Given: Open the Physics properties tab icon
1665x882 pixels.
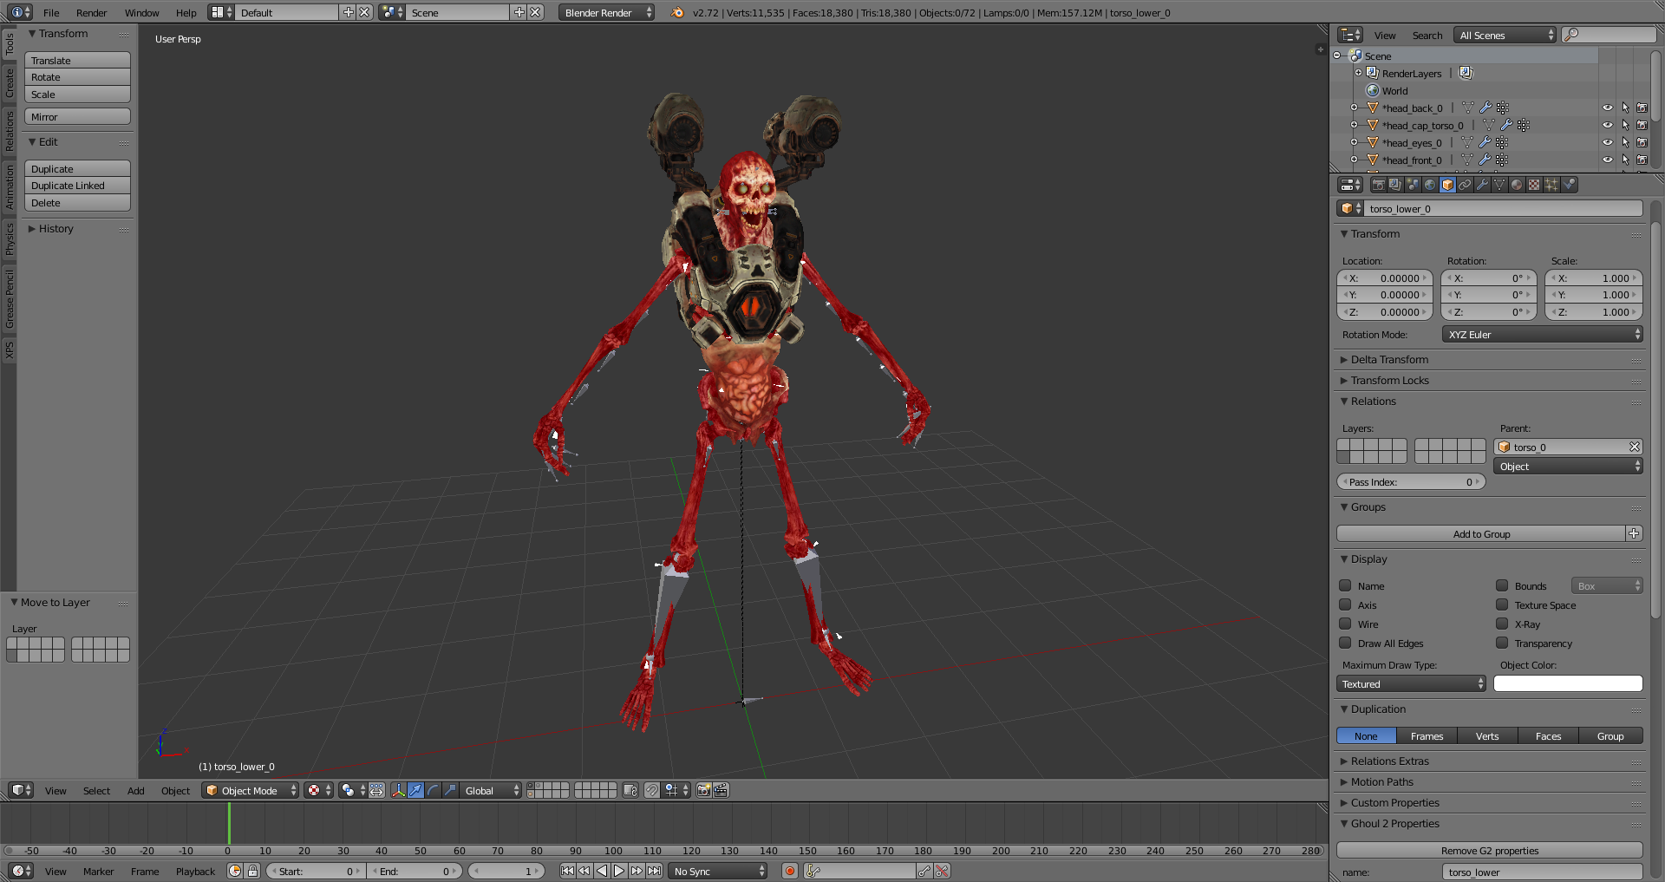Looking at the screenshot, I should click(1569, 185).
